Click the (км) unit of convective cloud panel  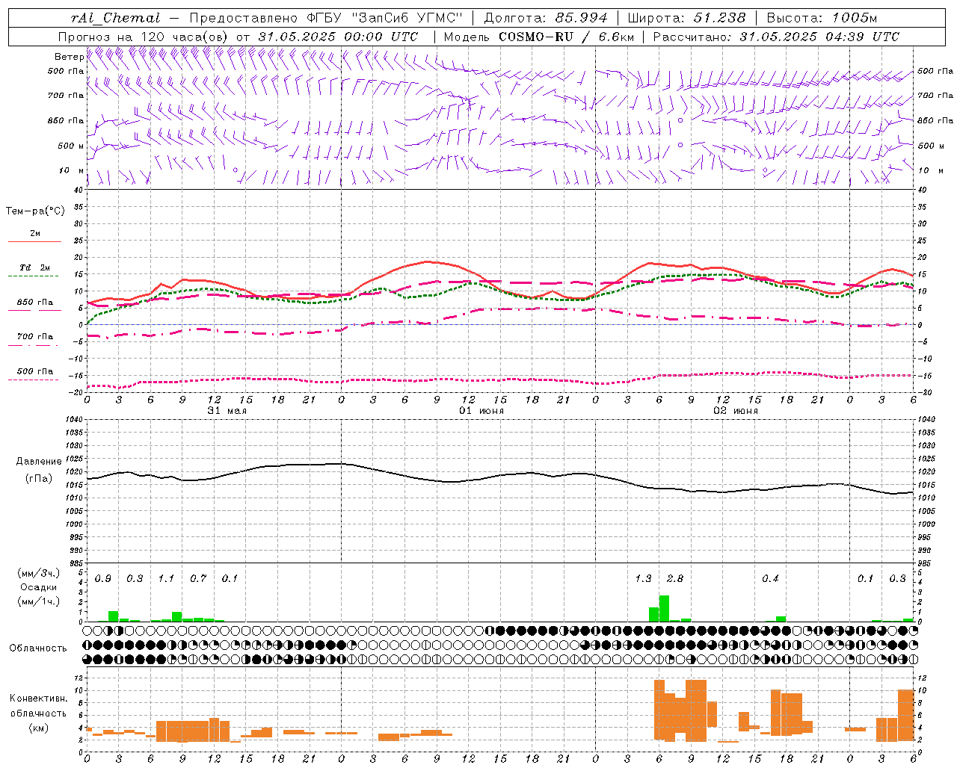39,727
